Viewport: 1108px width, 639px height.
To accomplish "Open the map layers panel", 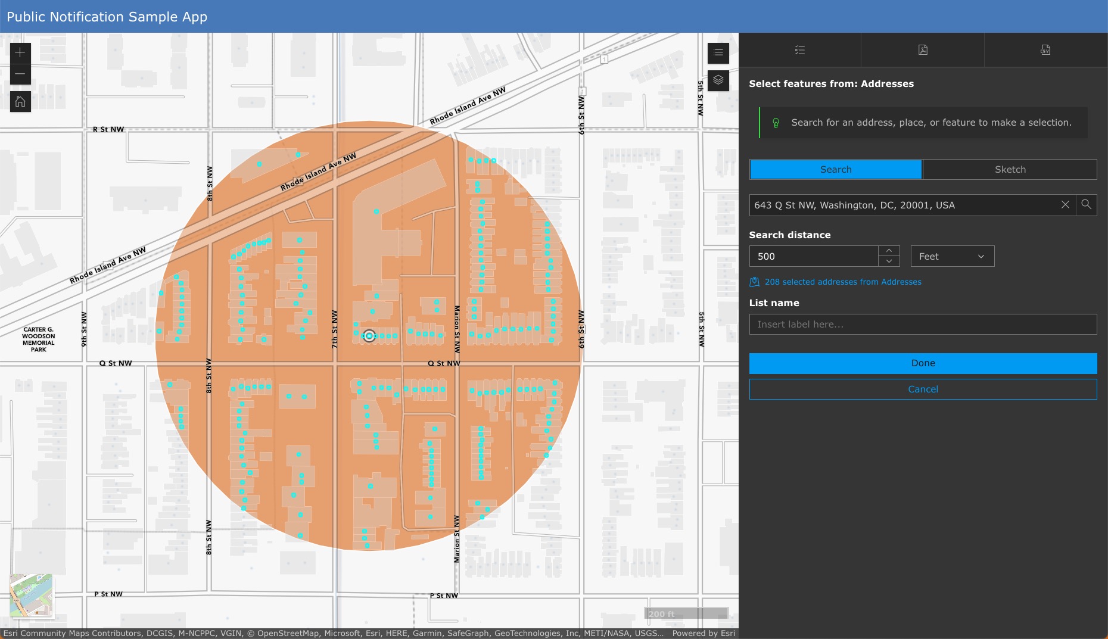I will click(x=718, y=80).
